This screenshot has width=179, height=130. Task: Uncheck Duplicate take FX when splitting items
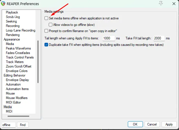(46, 45)
